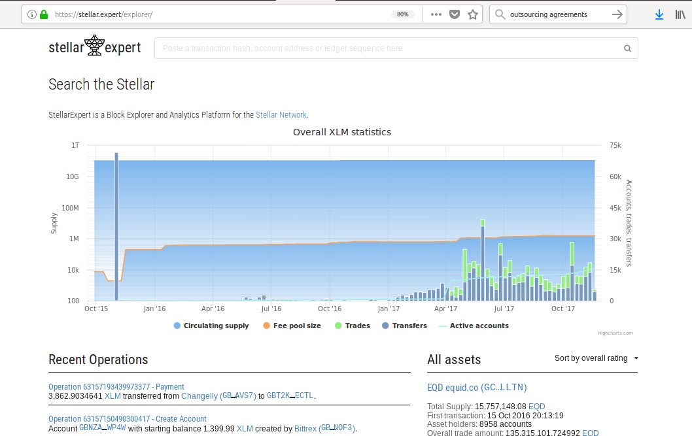Click the Search the Stellar heading
The height and width of the screenshot is (436, 692).
click(101, 84)
